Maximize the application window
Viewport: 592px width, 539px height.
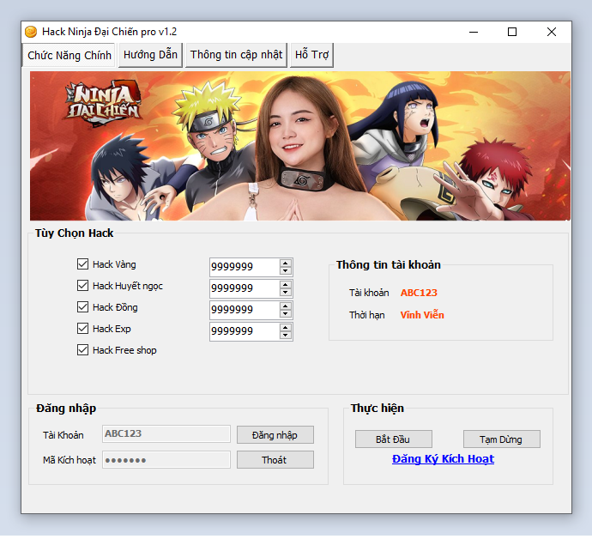coord(512,32)
